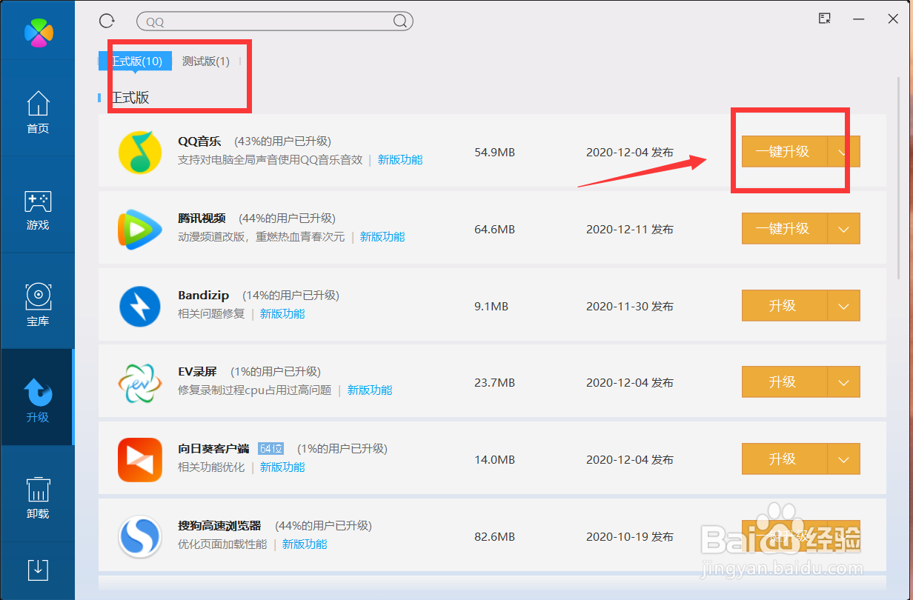Refresh the upgrade list
Viewport: 913px width, 600px height.
click(106, 21)
